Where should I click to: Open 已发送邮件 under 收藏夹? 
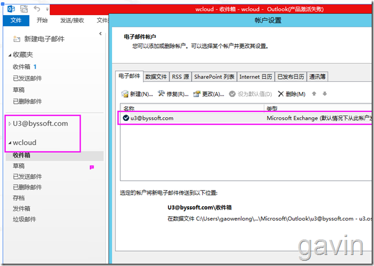click(x=27, y=78)
